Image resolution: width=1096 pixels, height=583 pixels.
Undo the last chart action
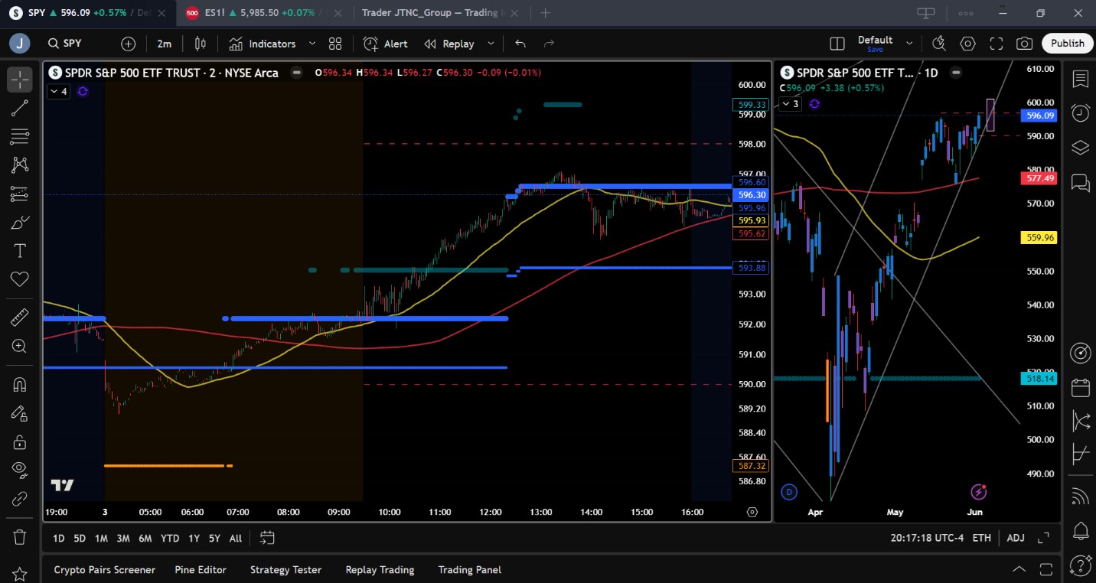[520, 44]
